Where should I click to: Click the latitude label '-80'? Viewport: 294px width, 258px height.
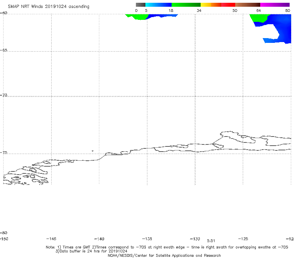[x=4, y=233]
